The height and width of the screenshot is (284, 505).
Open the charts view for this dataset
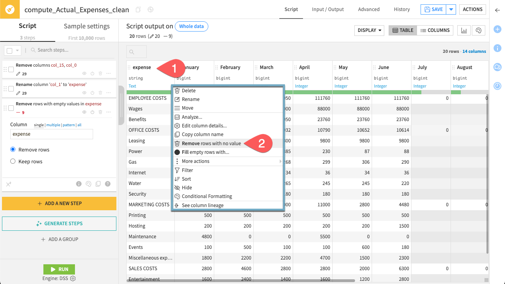464,30
